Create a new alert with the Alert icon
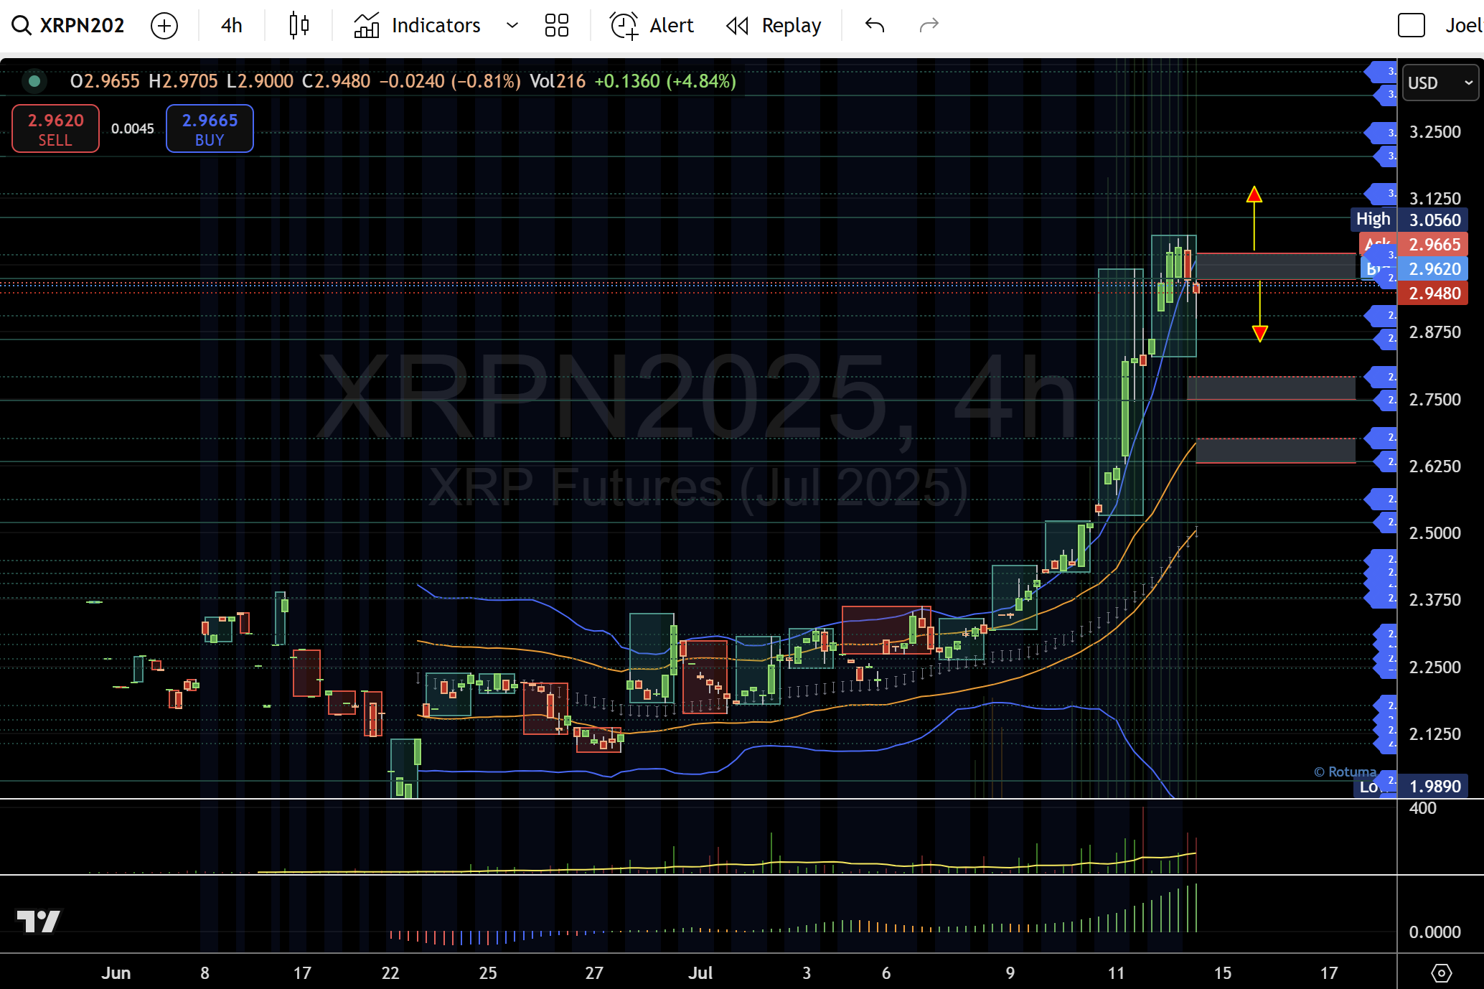The width and height of the screenshot is (1484, 989). pyautogui.click(x=650, y=25)
